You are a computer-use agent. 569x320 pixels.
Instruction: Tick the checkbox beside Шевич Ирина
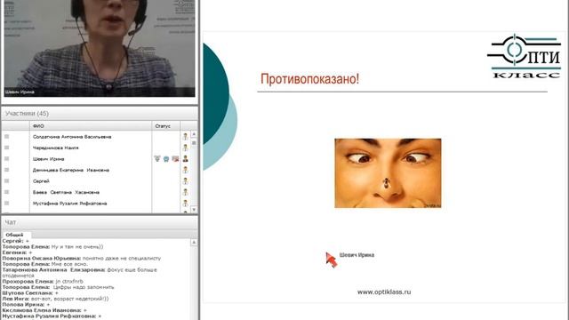6,158
